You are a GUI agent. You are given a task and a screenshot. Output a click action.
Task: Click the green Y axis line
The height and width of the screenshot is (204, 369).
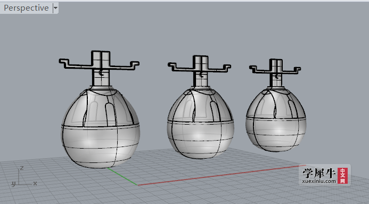click(x=122, y=176)
